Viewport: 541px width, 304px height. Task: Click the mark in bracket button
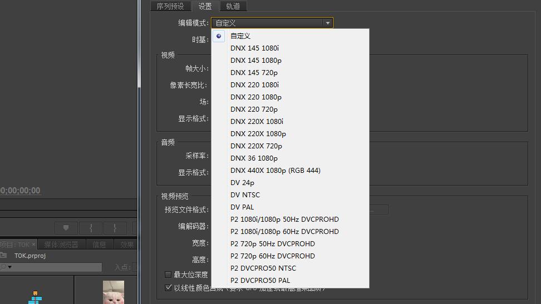91,228
